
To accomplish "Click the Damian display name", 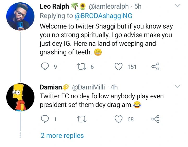I will click(51, 87).
